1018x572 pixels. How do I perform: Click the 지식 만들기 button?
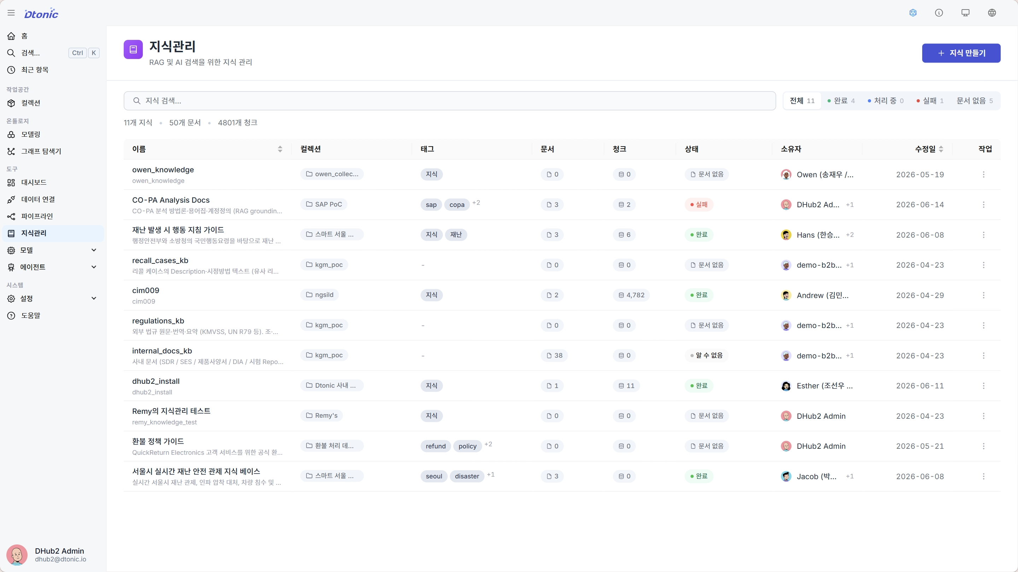[961, 53]
